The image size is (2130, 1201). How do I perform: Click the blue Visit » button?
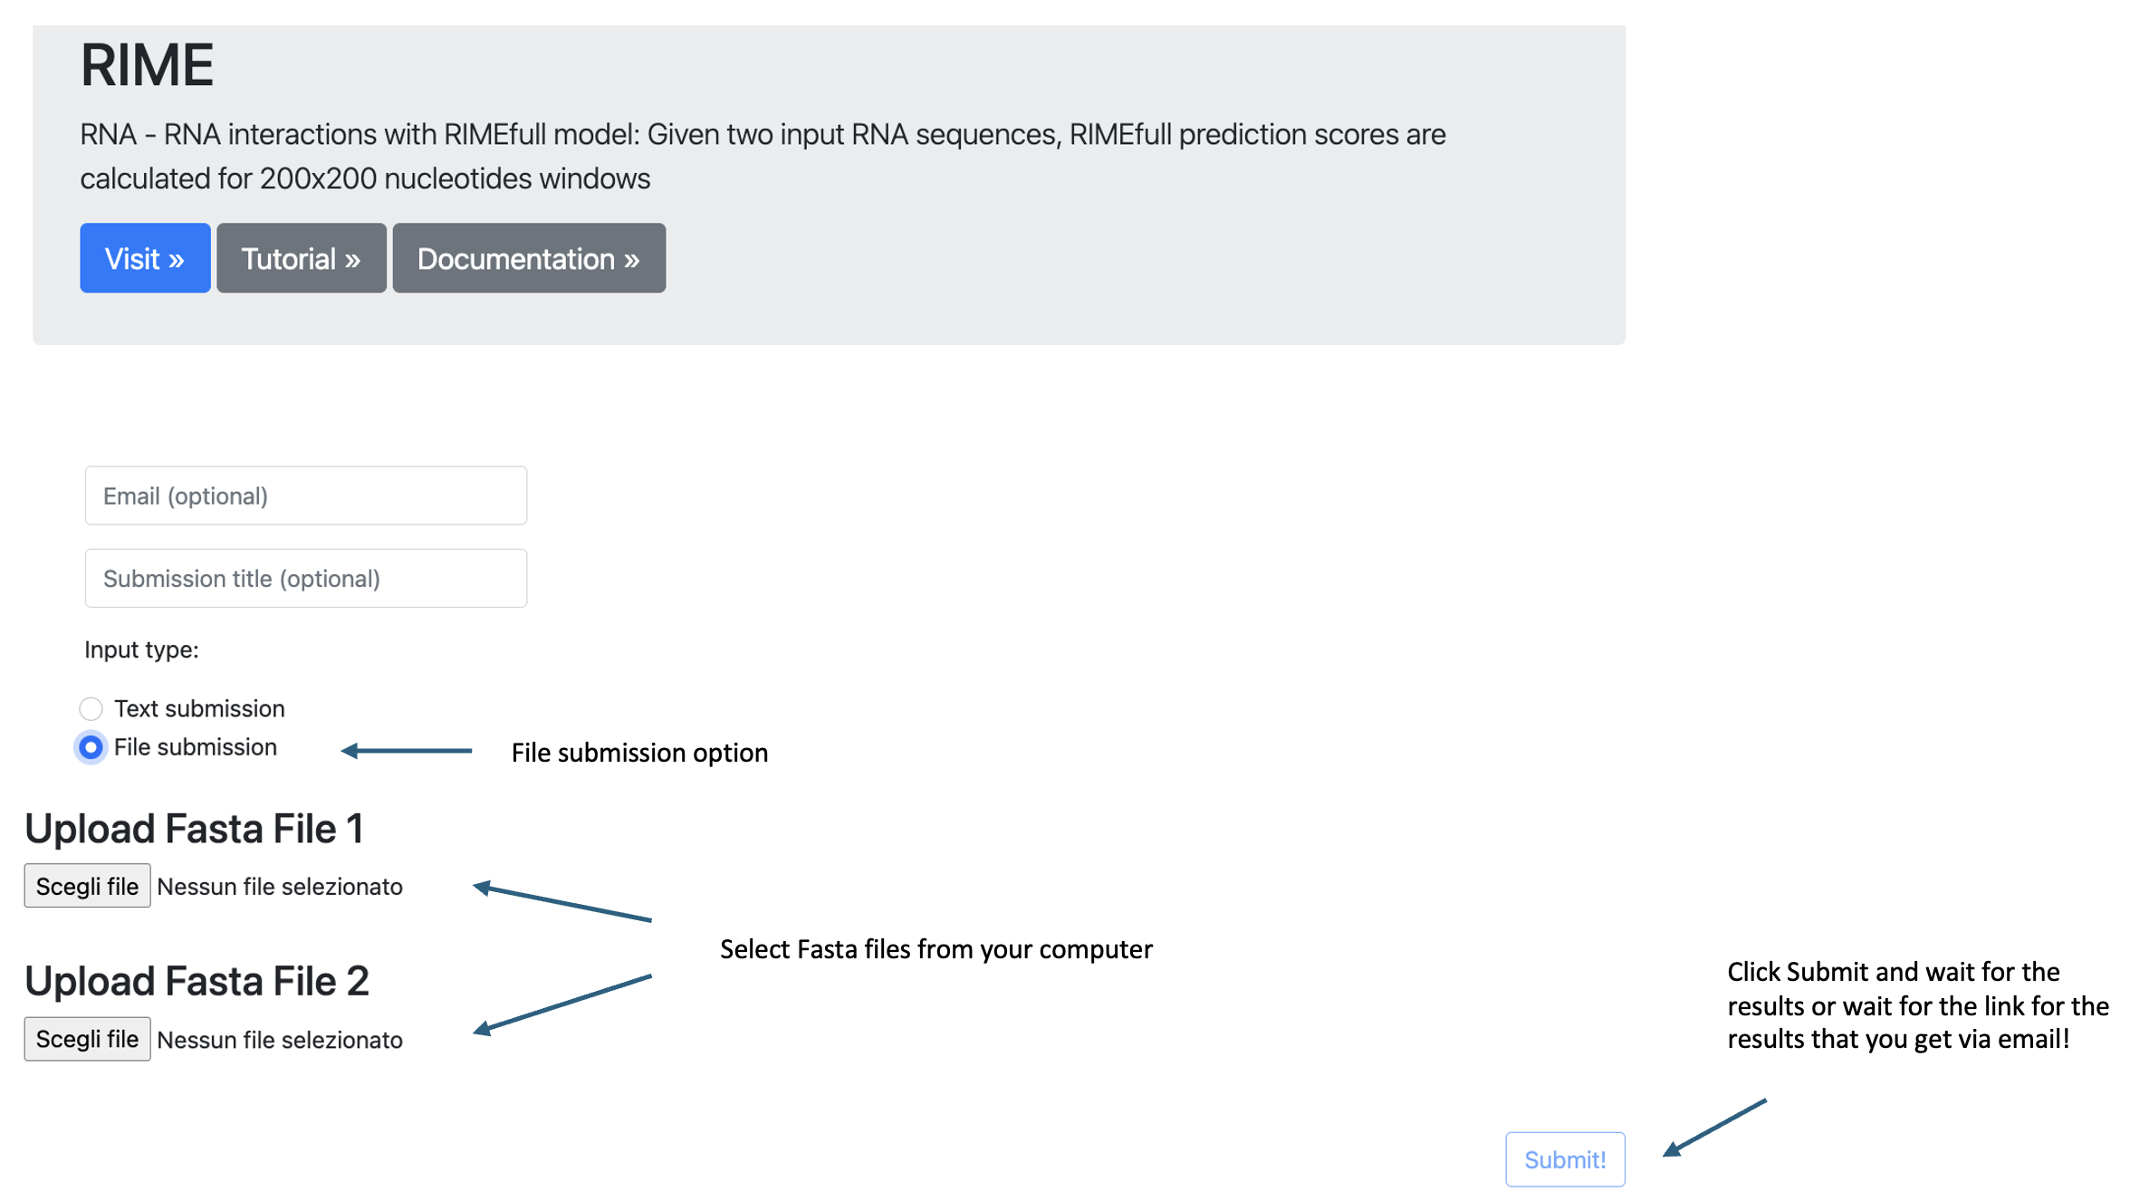tap(145, 258)
